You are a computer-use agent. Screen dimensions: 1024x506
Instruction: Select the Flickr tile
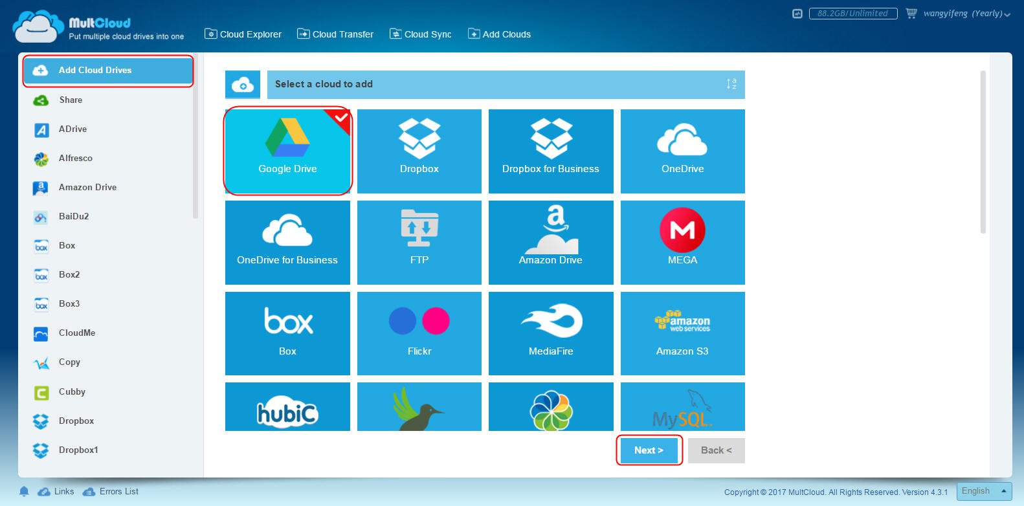tap(419, 334)
